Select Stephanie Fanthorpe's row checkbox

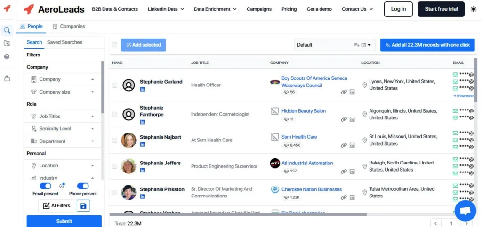click(x=115, y=114)
